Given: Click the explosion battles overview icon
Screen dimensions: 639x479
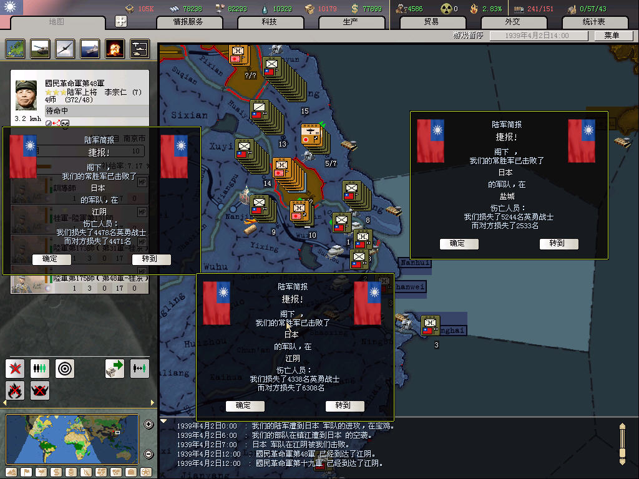Looking at the screenshot, I should coord(115,49).
